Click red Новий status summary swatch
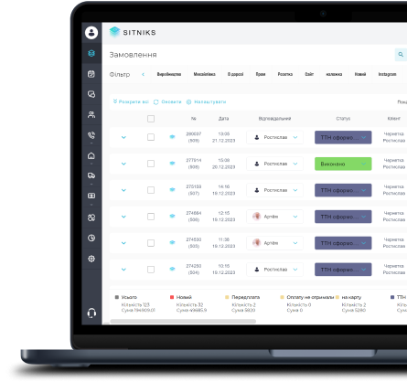407x382 pixels. click(172, 297)
